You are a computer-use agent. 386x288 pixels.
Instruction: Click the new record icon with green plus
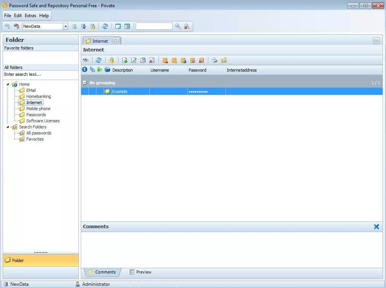[125, 60]
